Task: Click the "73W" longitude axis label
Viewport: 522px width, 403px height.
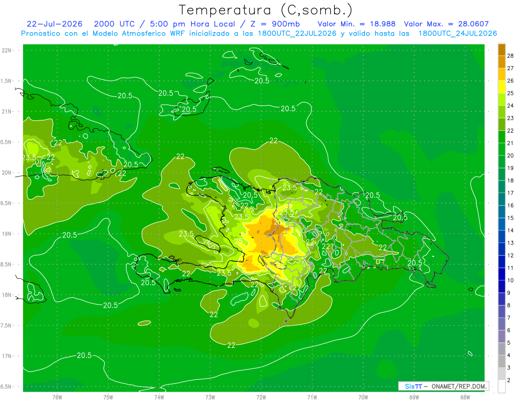Action: [210, 397]
